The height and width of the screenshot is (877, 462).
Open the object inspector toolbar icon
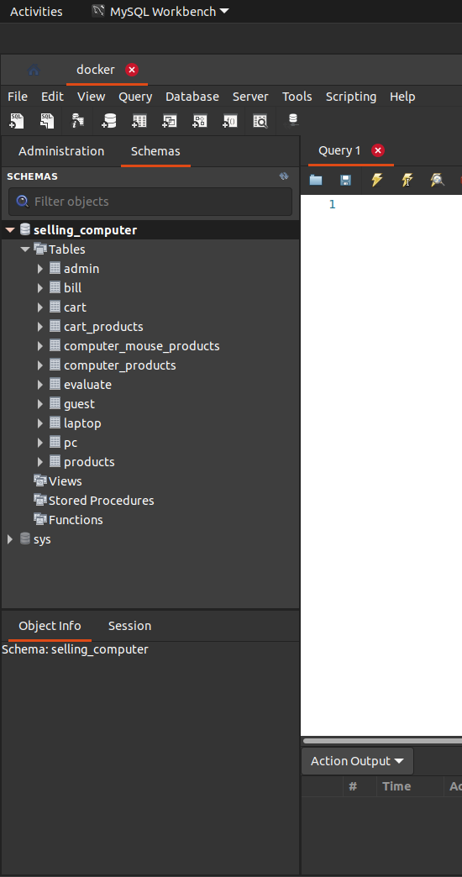pos(77,120)
